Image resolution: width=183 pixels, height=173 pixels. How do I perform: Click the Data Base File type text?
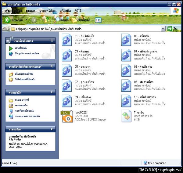[143, 116]
